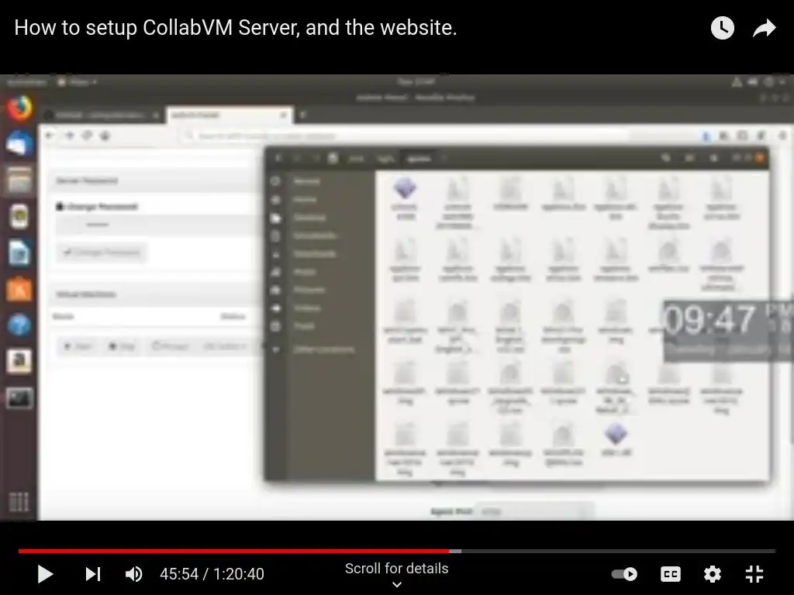Open the Files hamburger menu
Screen dimensions: 794x595
pyautogui.click(x=713, y=158)
